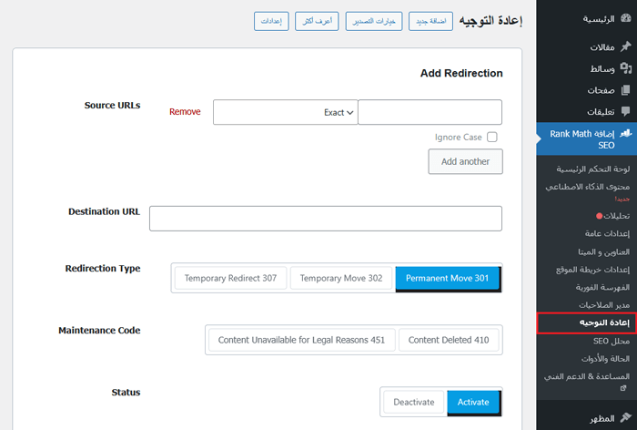The height and width of the screenshot is (430, 637).
Task: Open مقالات in sidebar menu
Action: [602, 47]
